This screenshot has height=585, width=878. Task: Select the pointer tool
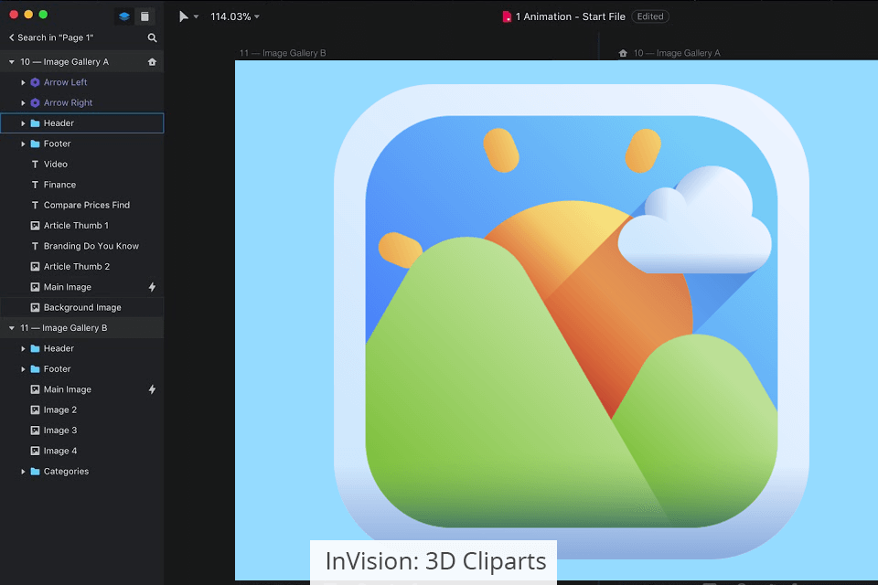pyautogui.click(x=183, y=16)
